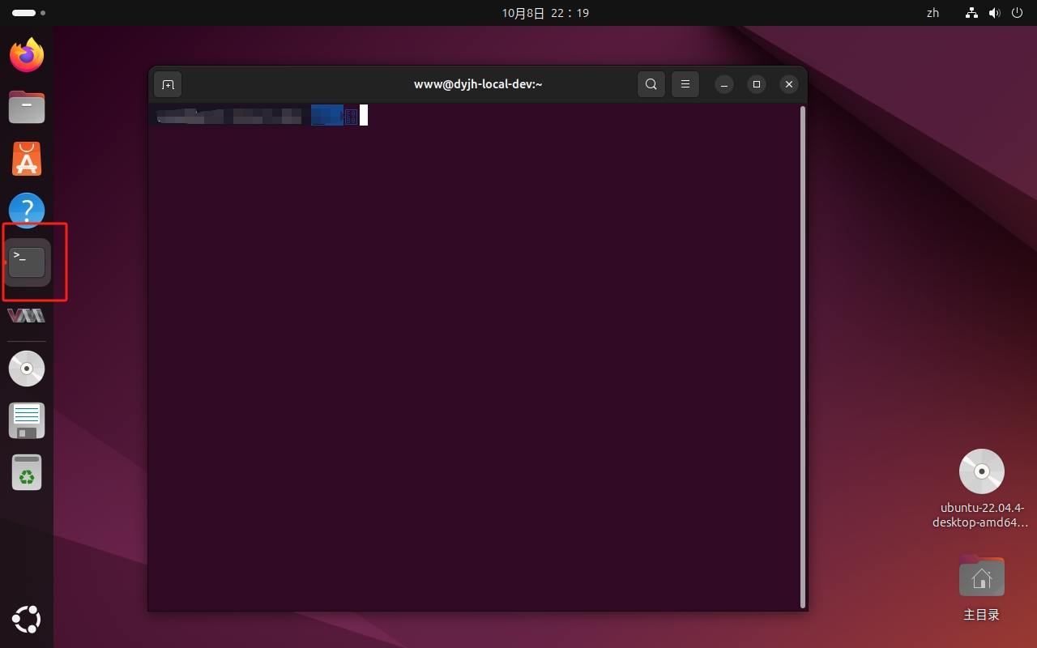Image resolution: width=1037 pixels, height=648 pixels.
Task: Select the ubuntu-22.04.4 desktop ISO icon
Action: point(981,471)
